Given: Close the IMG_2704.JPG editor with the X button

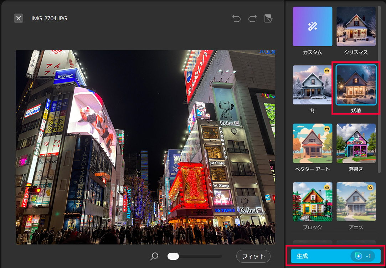Looking at the screenshot, I should 19,18.
